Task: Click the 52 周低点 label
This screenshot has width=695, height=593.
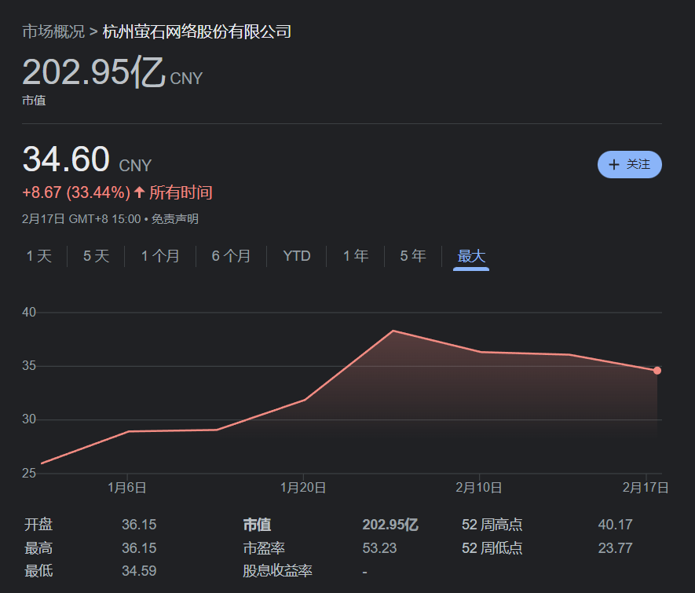Action: (x=492, y=548)
